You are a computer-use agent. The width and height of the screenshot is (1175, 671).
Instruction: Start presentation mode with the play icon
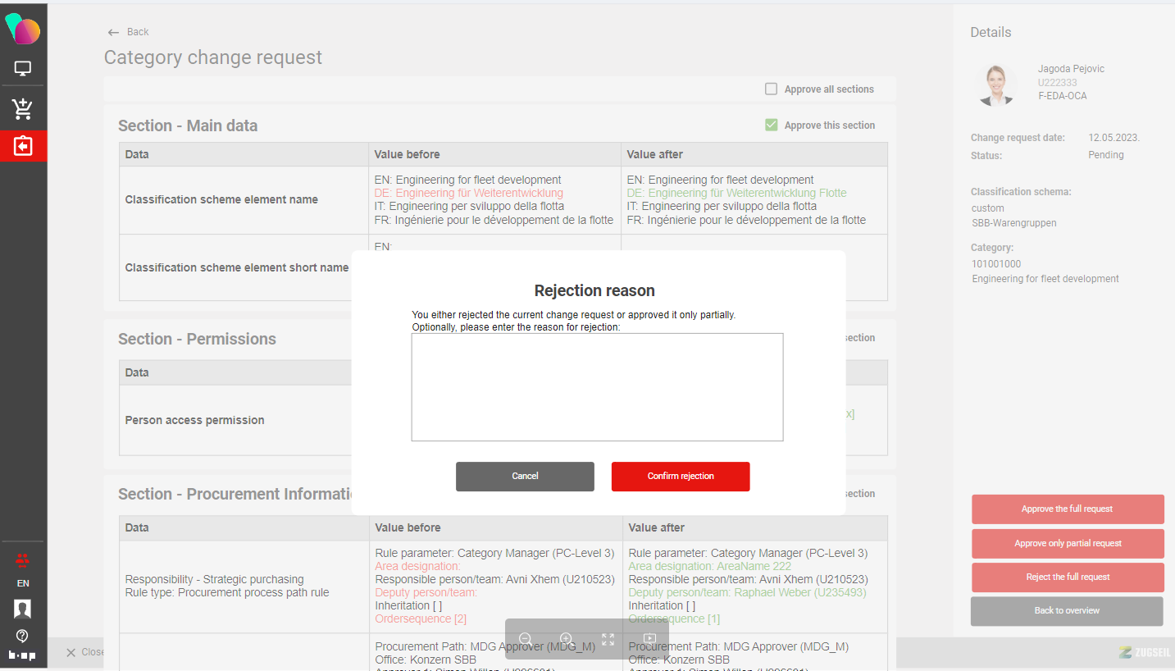[x=649, y=638]
